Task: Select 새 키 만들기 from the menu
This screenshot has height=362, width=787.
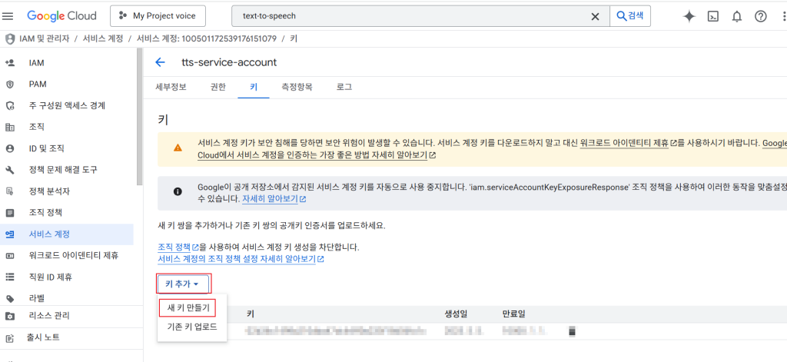Action: 188,308
